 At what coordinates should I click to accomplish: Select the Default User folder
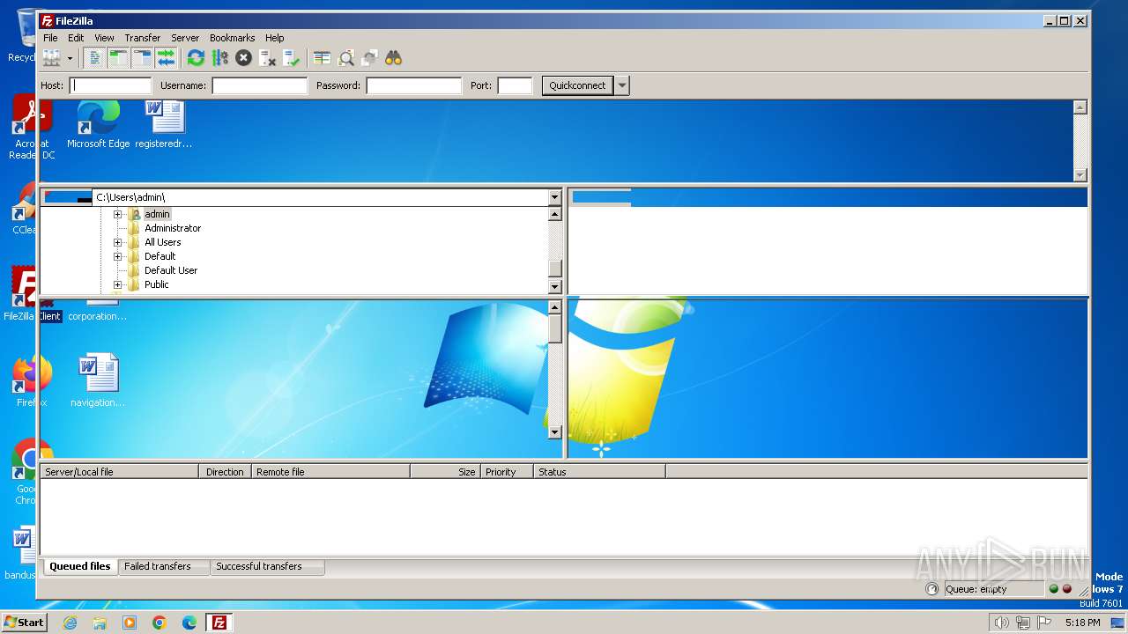click(171, 270)
